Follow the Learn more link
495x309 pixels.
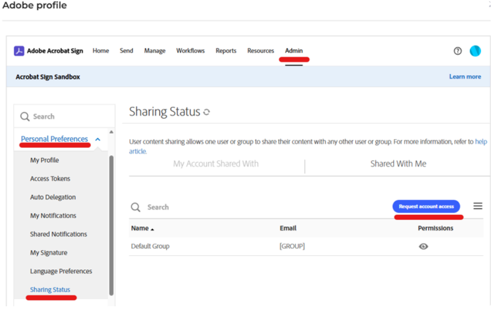click(465, 77)
